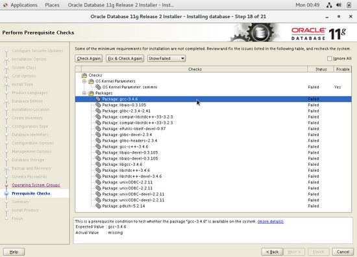Click the elfutils-libelf-devel-0.97 package icon
357x257 pixels.
(x=98, y=129)
